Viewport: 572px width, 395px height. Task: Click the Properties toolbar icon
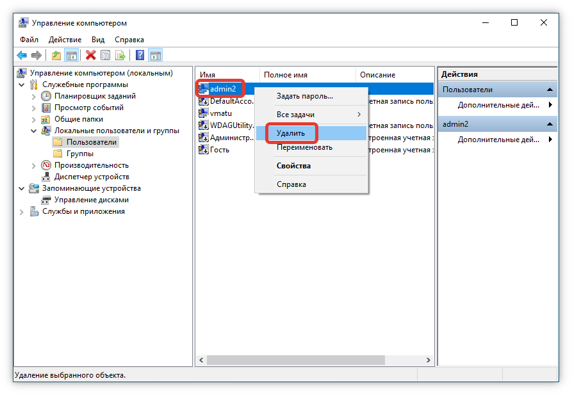coord(105,56)
